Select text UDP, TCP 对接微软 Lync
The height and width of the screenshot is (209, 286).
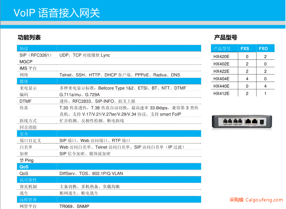pos(85,55)
